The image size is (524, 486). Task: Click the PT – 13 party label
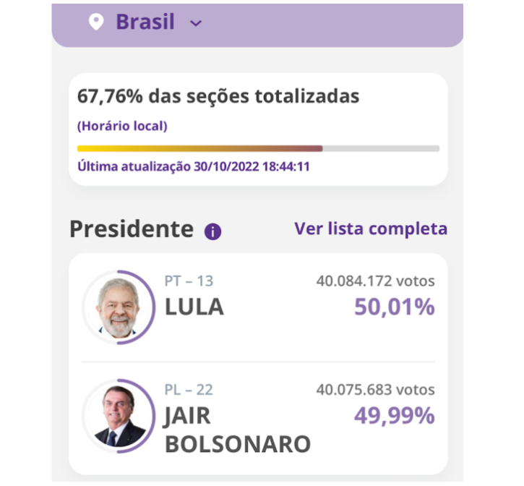coord(189,281)
